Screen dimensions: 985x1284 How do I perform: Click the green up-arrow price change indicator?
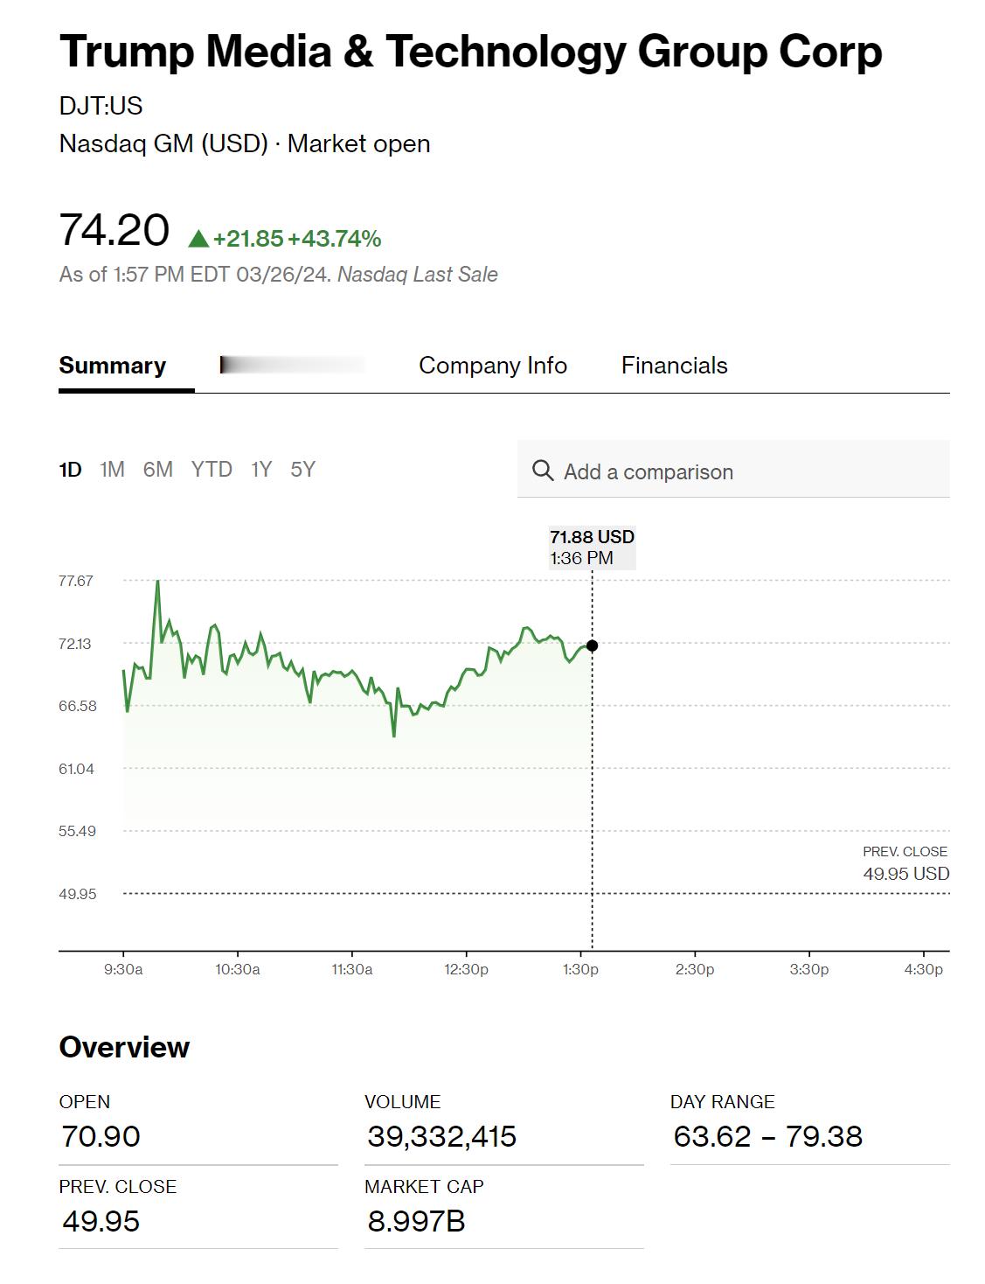coord(198,239)
